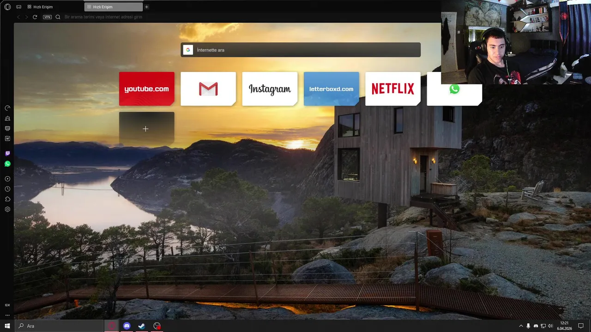Open GX Cleaner broom icon in sidebar
The height and width of the screenshot is (332, 591).
[x=7, y=118]
